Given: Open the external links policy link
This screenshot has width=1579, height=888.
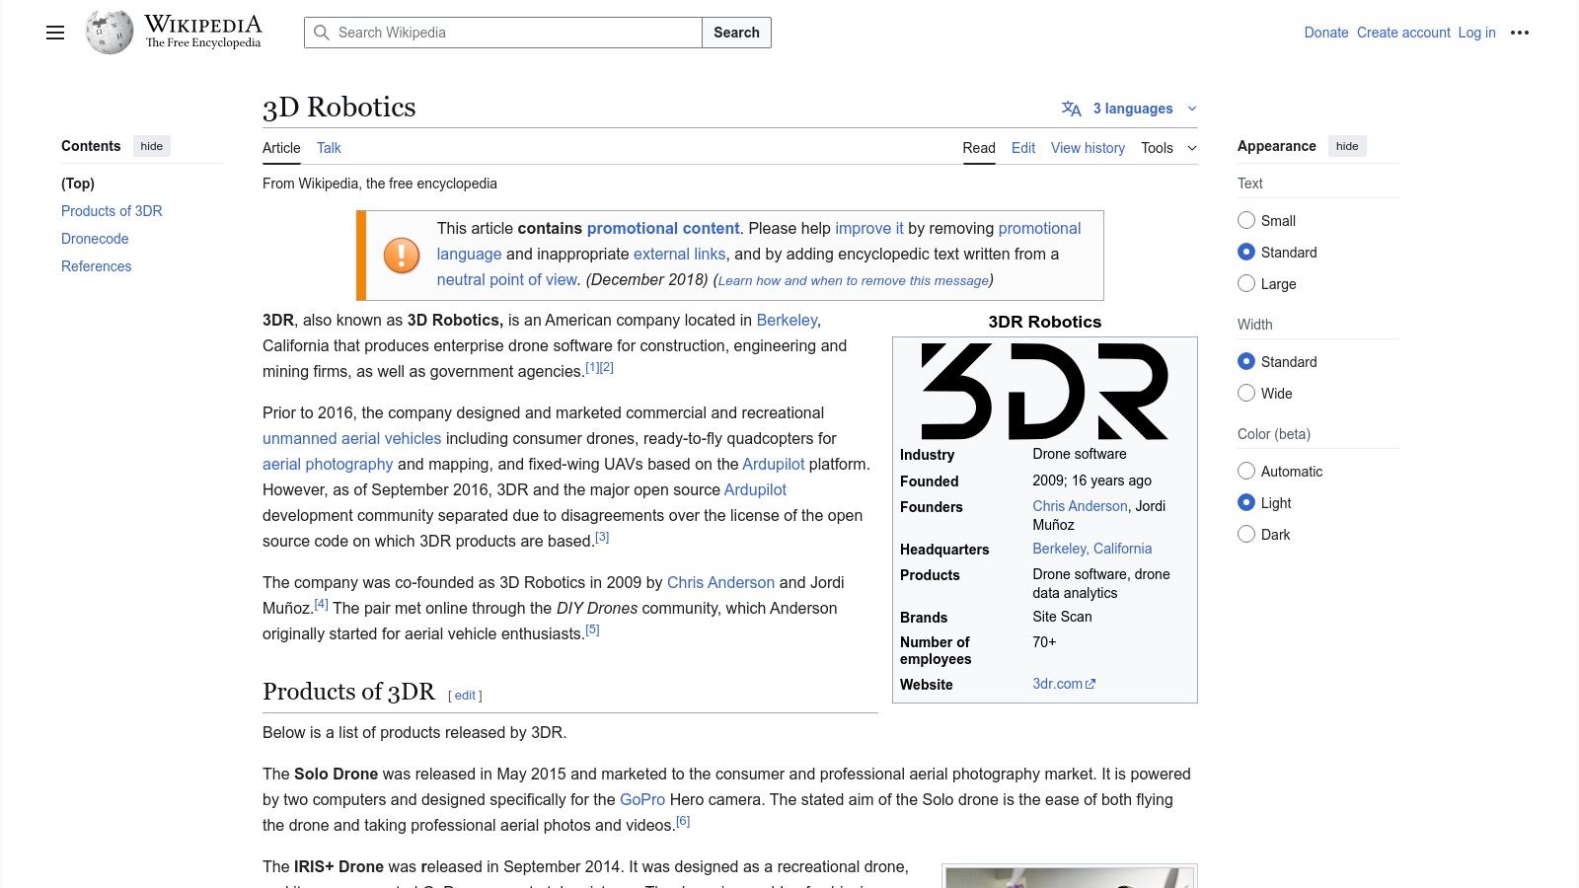Looking at the screenshot, I should pyautogui.click(x=680, y=254).
